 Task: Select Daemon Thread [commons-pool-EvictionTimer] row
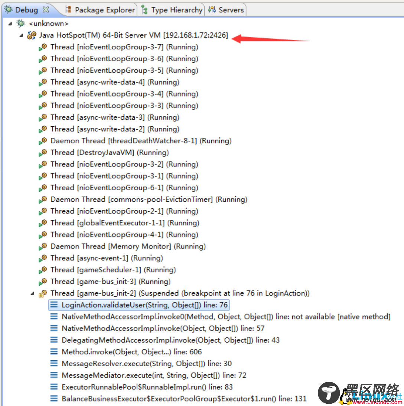[149, 199]
